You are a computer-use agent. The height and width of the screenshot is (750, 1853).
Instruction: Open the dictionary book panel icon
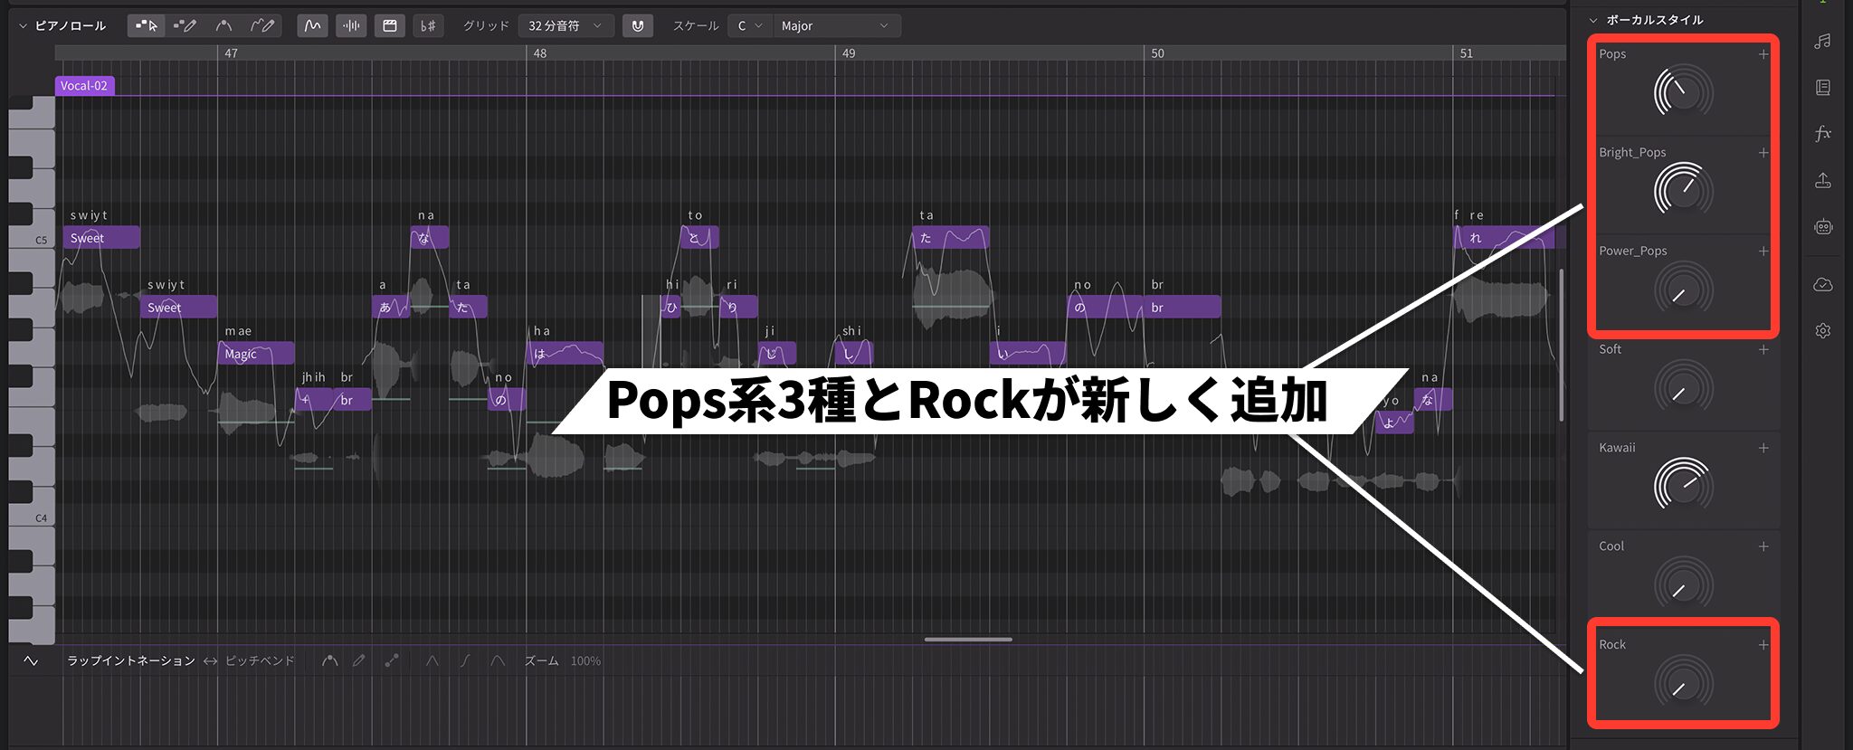[1823, 88]
